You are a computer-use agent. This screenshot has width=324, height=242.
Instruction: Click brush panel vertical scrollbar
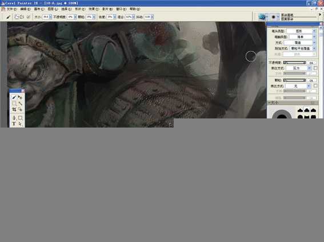click(x=321, y=72)
